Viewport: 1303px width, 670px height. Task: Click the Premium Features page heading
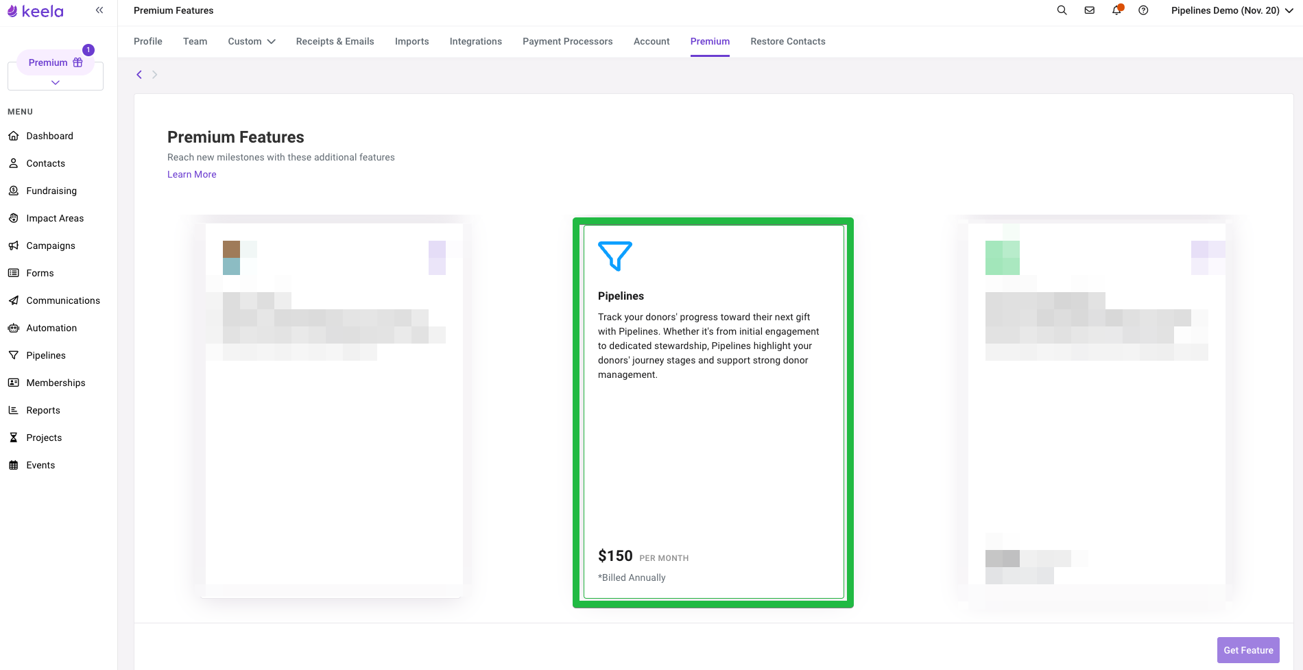pos(236,137)
